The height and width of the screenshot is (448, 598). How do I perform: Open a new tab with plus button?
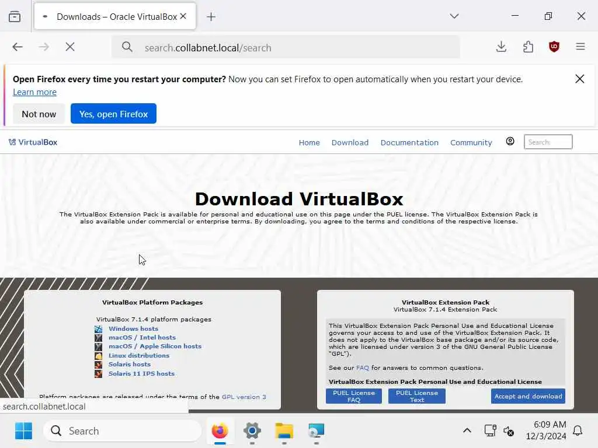click(x=211, y=16)
